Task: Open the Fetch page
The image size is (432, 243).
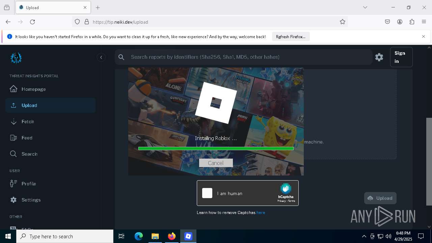Action: click(50, 122)
